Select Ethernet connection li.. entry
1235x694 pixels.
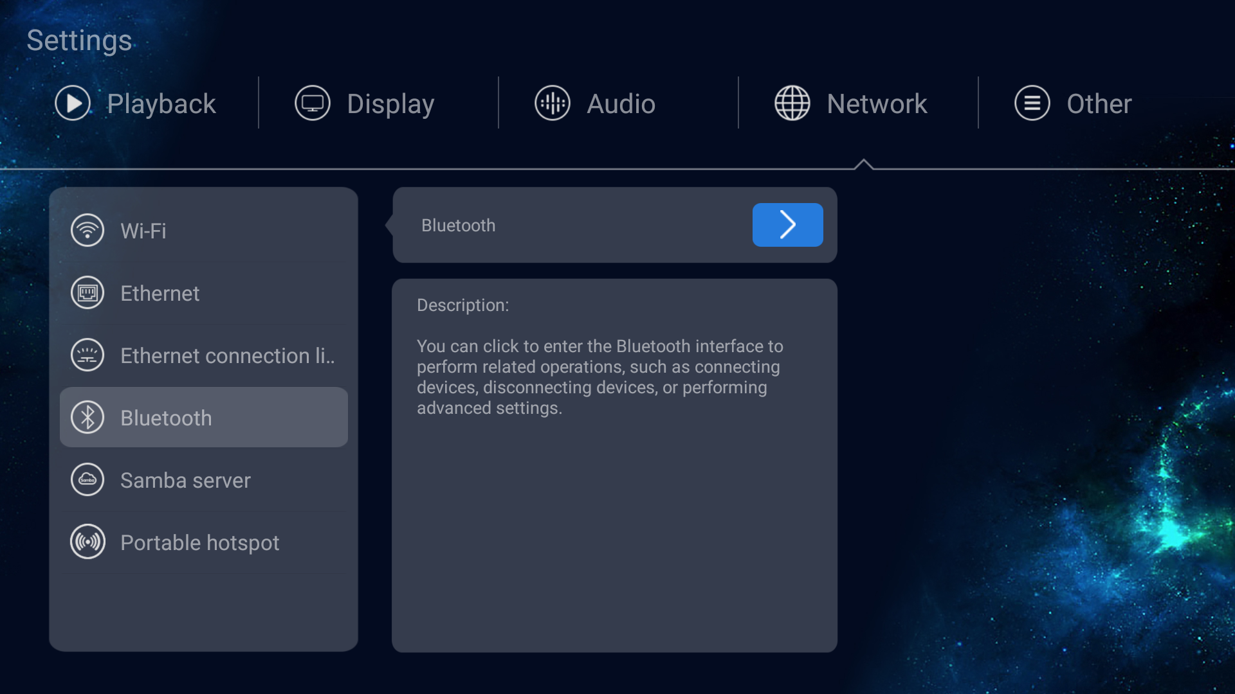(x=204, y=355)
